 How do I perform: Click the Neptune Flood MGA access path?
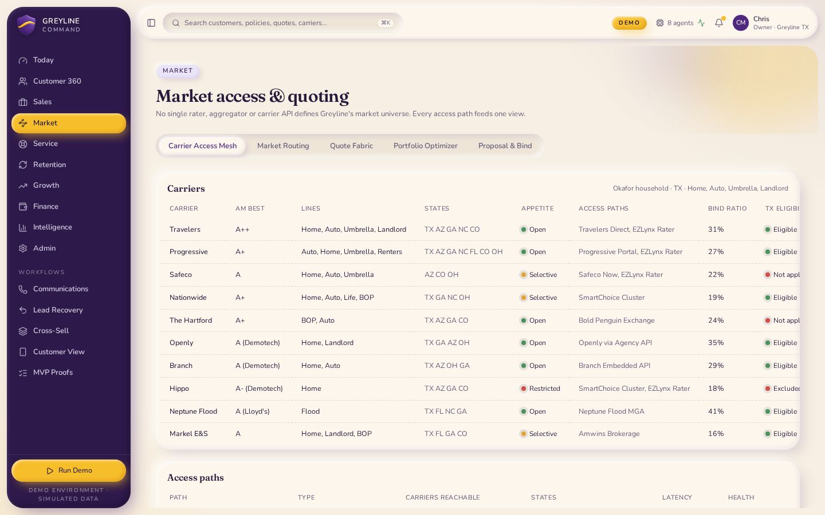click(611, 411)
